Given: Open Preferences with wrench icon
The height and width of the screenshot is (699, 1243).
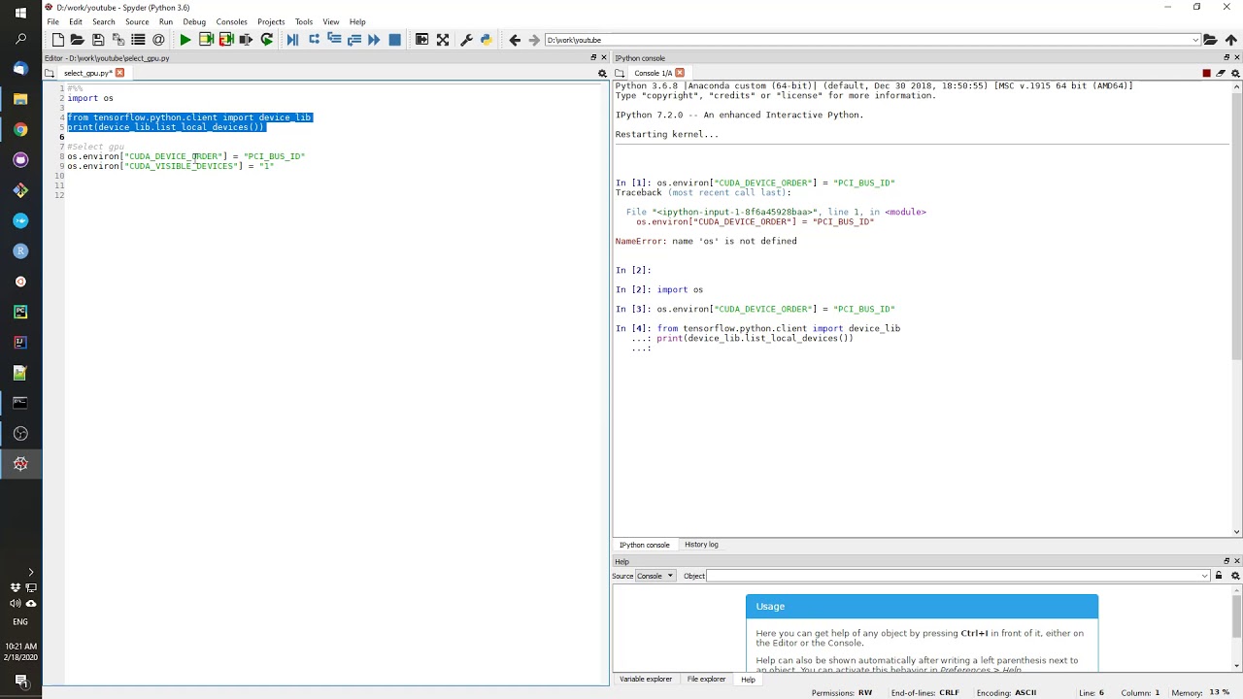Looking at the screenshot, I should pos(466,40).
